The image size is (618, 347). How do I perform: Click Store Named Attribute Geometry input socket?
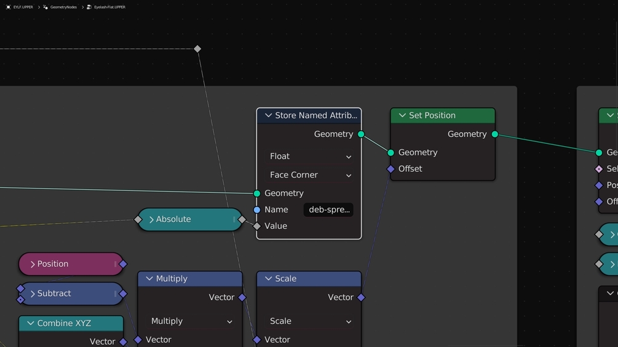[x=257, y=193]
